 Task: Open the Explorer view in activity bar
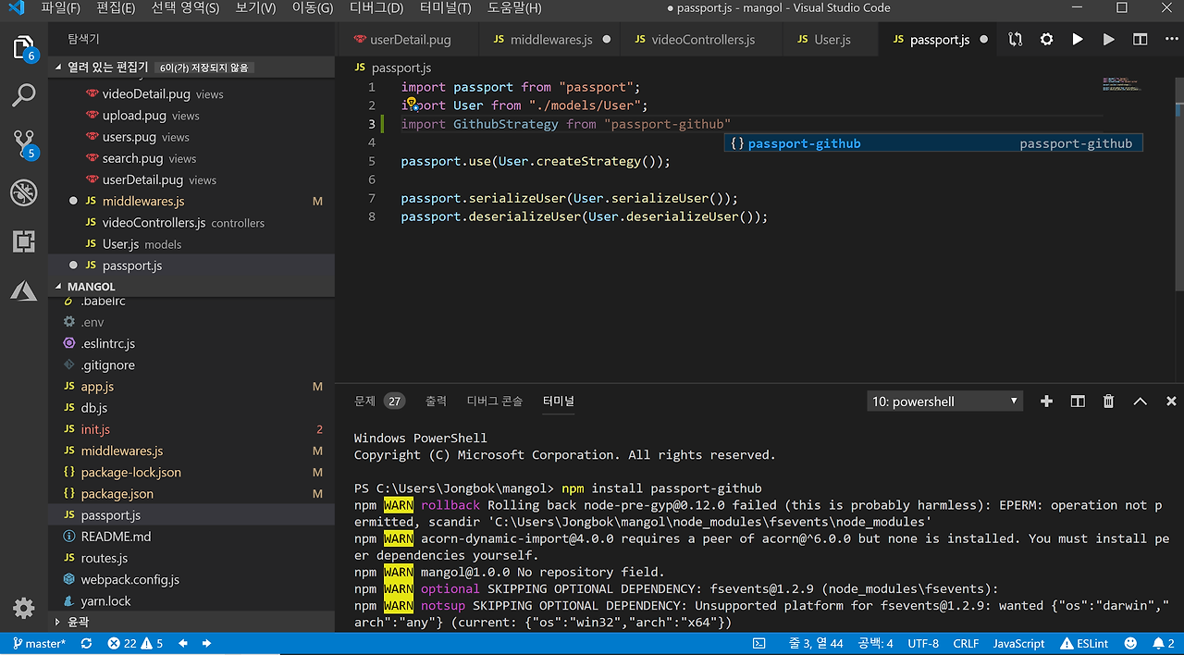click(x=23, y=47)
